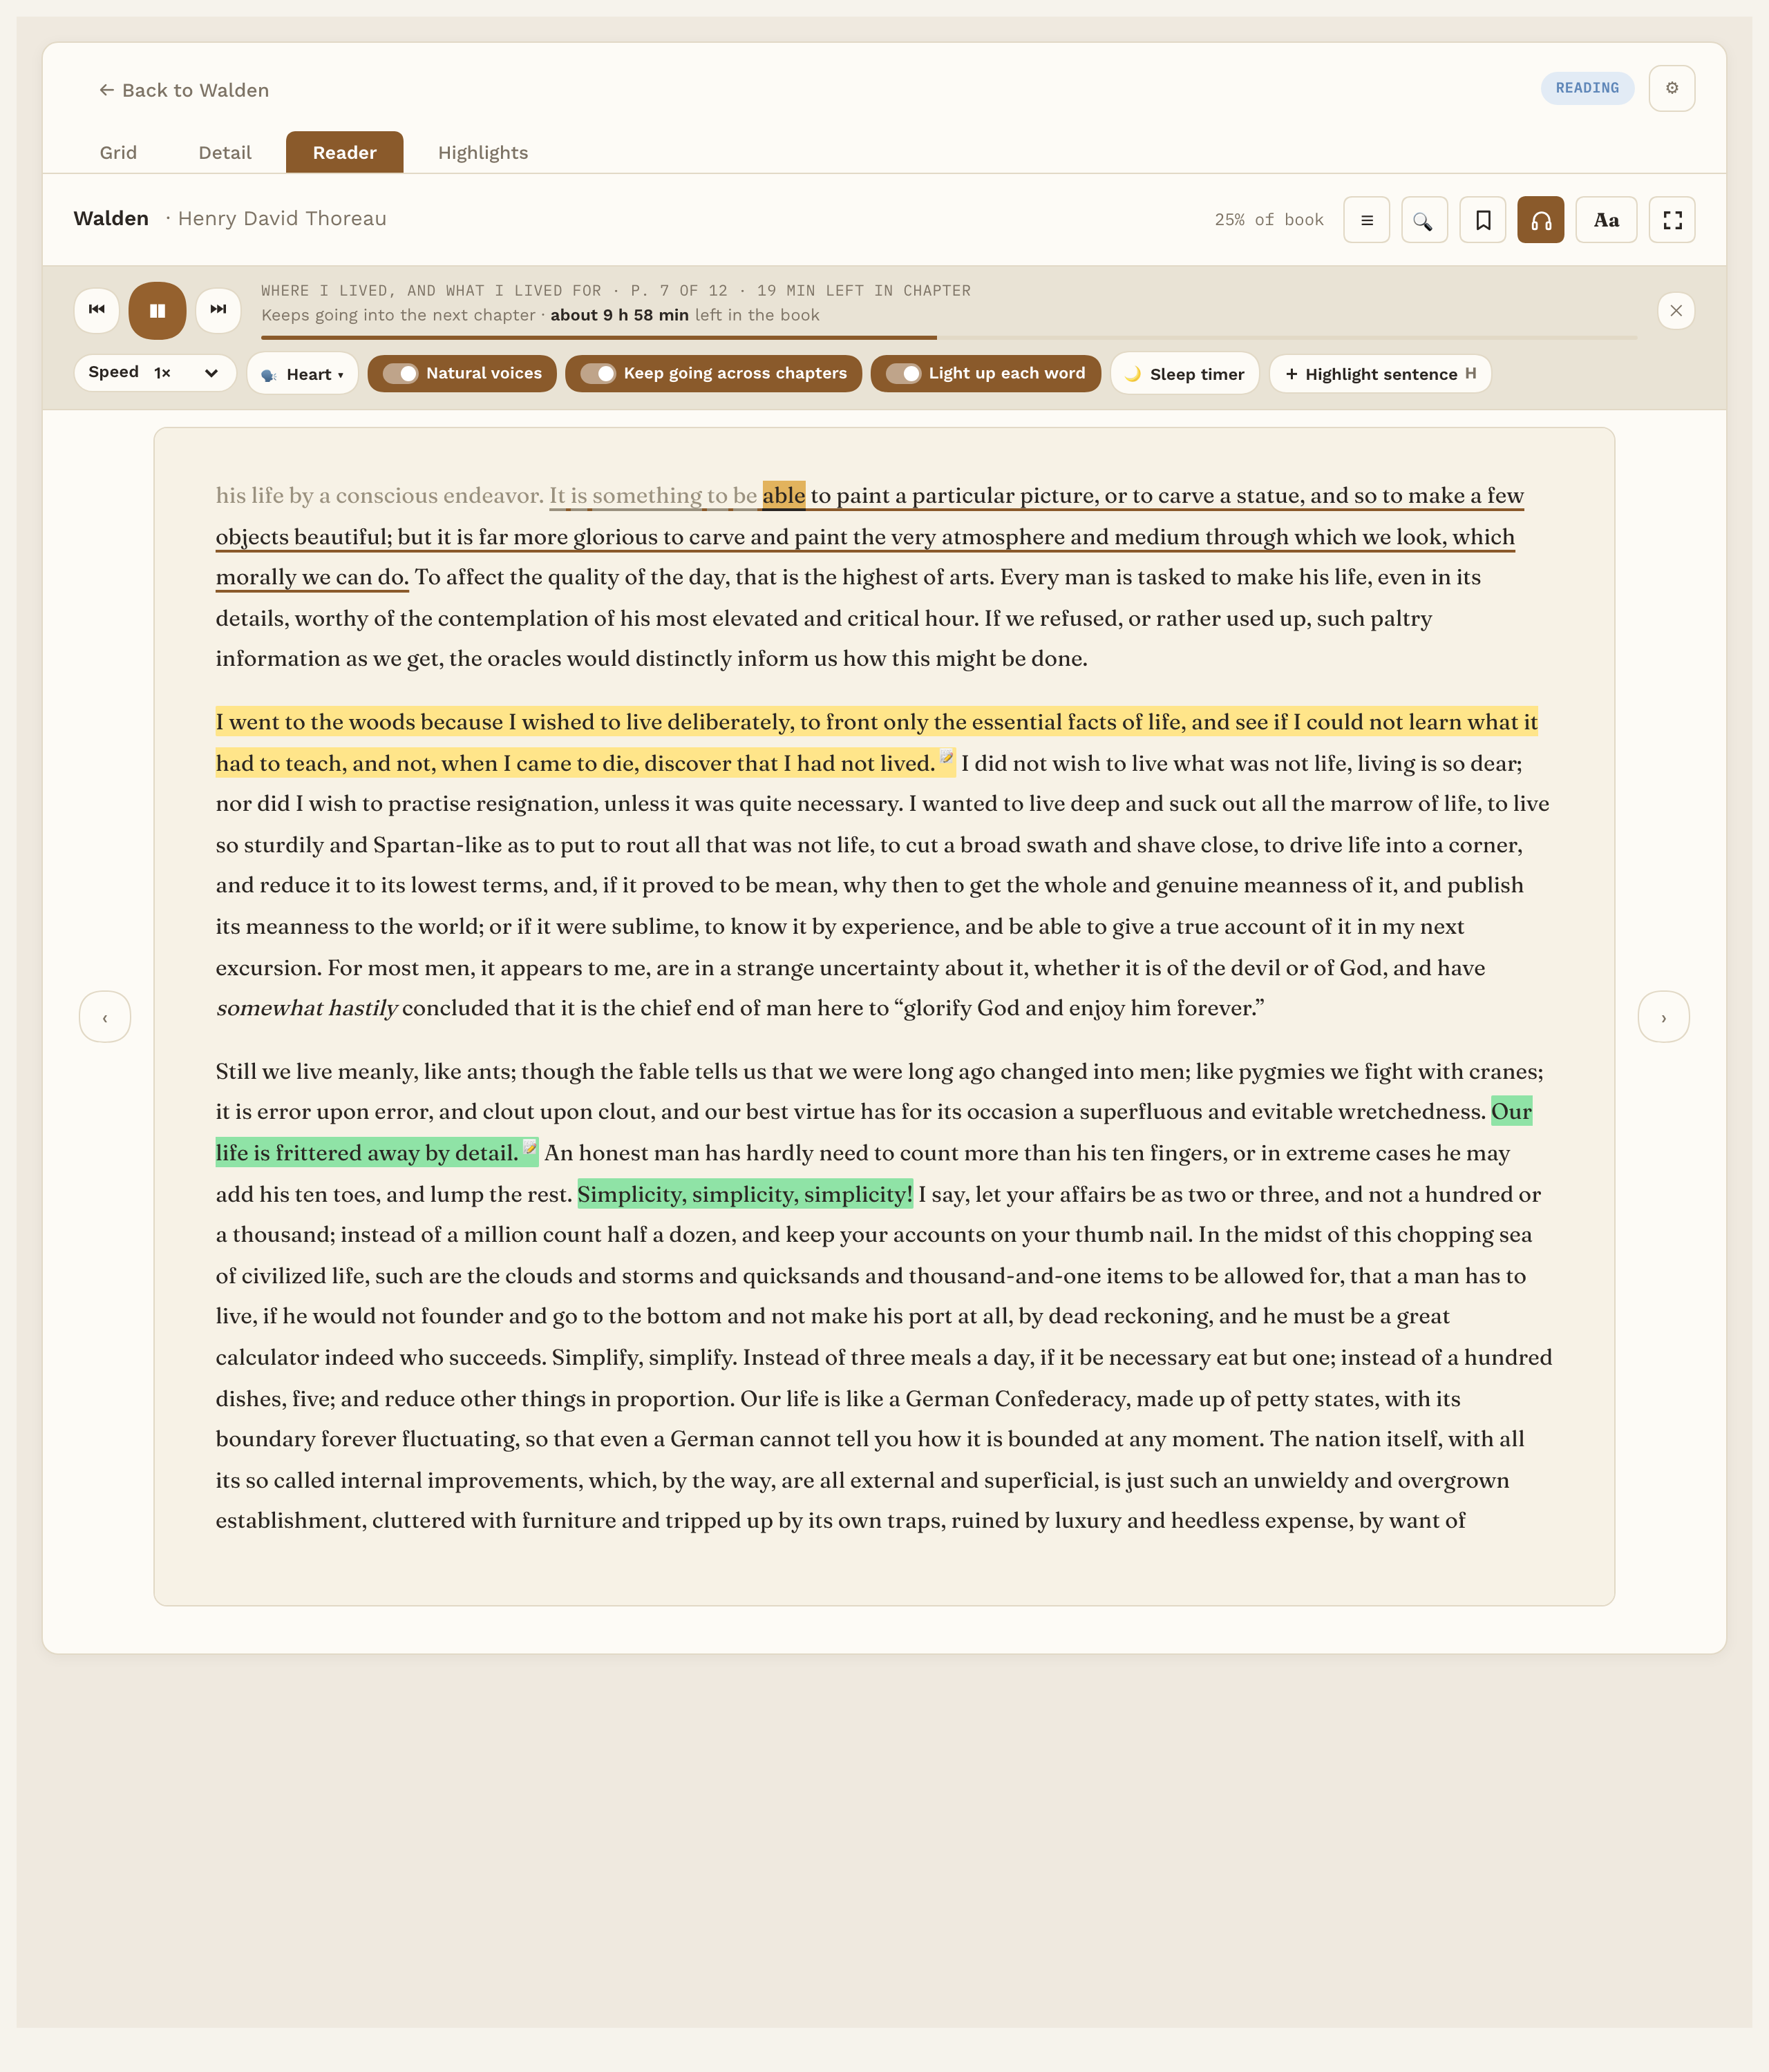Screen dimensions: 1769x2072
Task: Click the yellow highlighted woods sentence
Action: pos(876,742)
